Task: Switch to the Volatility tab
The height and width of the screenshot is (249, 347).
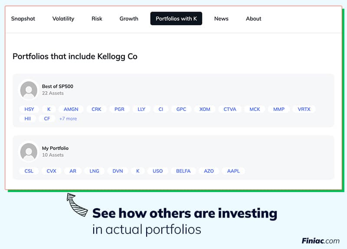Action: (x=63, y=19)
